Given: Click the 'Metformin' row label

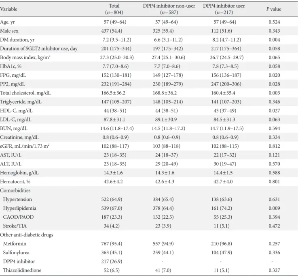Looking at the screenshot, I should point(15,244).
